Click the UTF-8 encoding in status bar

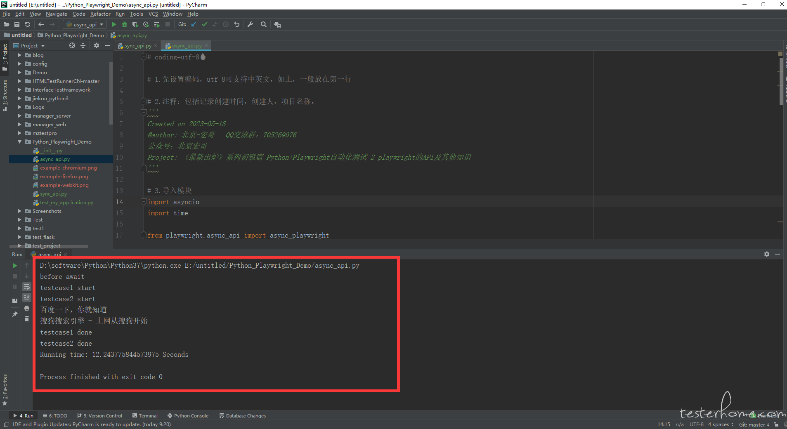coord(696,424)
